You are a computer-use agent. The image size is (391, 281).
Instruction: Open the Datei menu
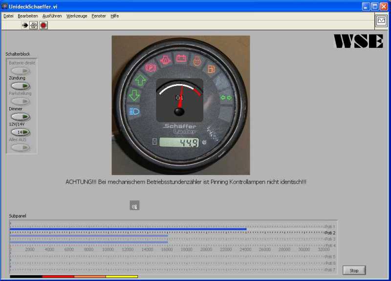click(8, 16)
